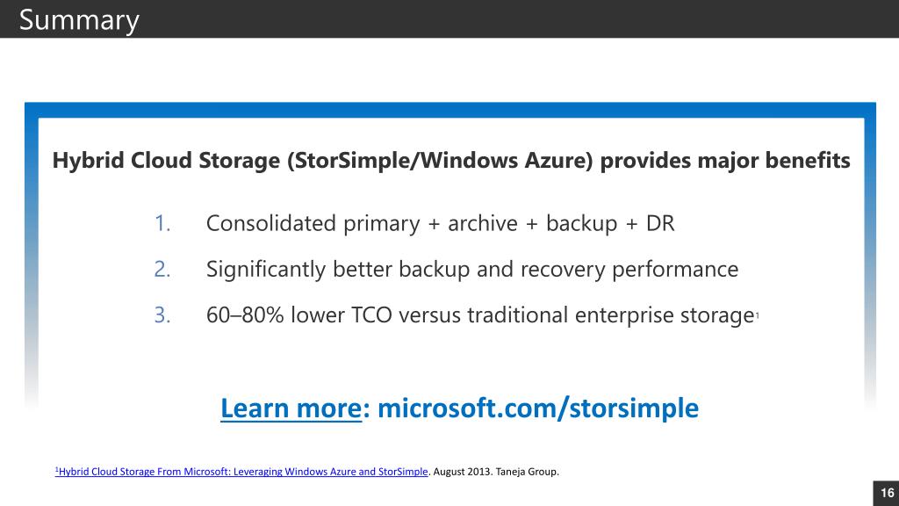The image size is (899, 506).
Task: Open the Learn more hyperlink
Action: (291, 408)
